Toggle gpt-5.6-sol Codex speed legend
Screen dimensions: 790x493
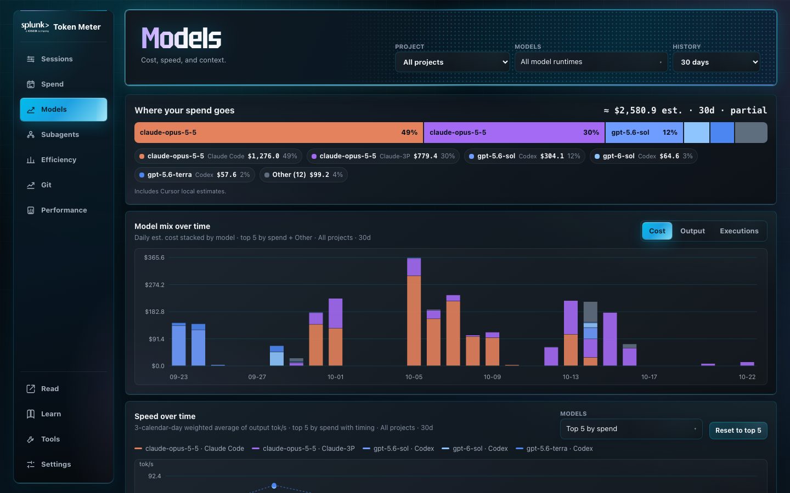pos(398,449)
